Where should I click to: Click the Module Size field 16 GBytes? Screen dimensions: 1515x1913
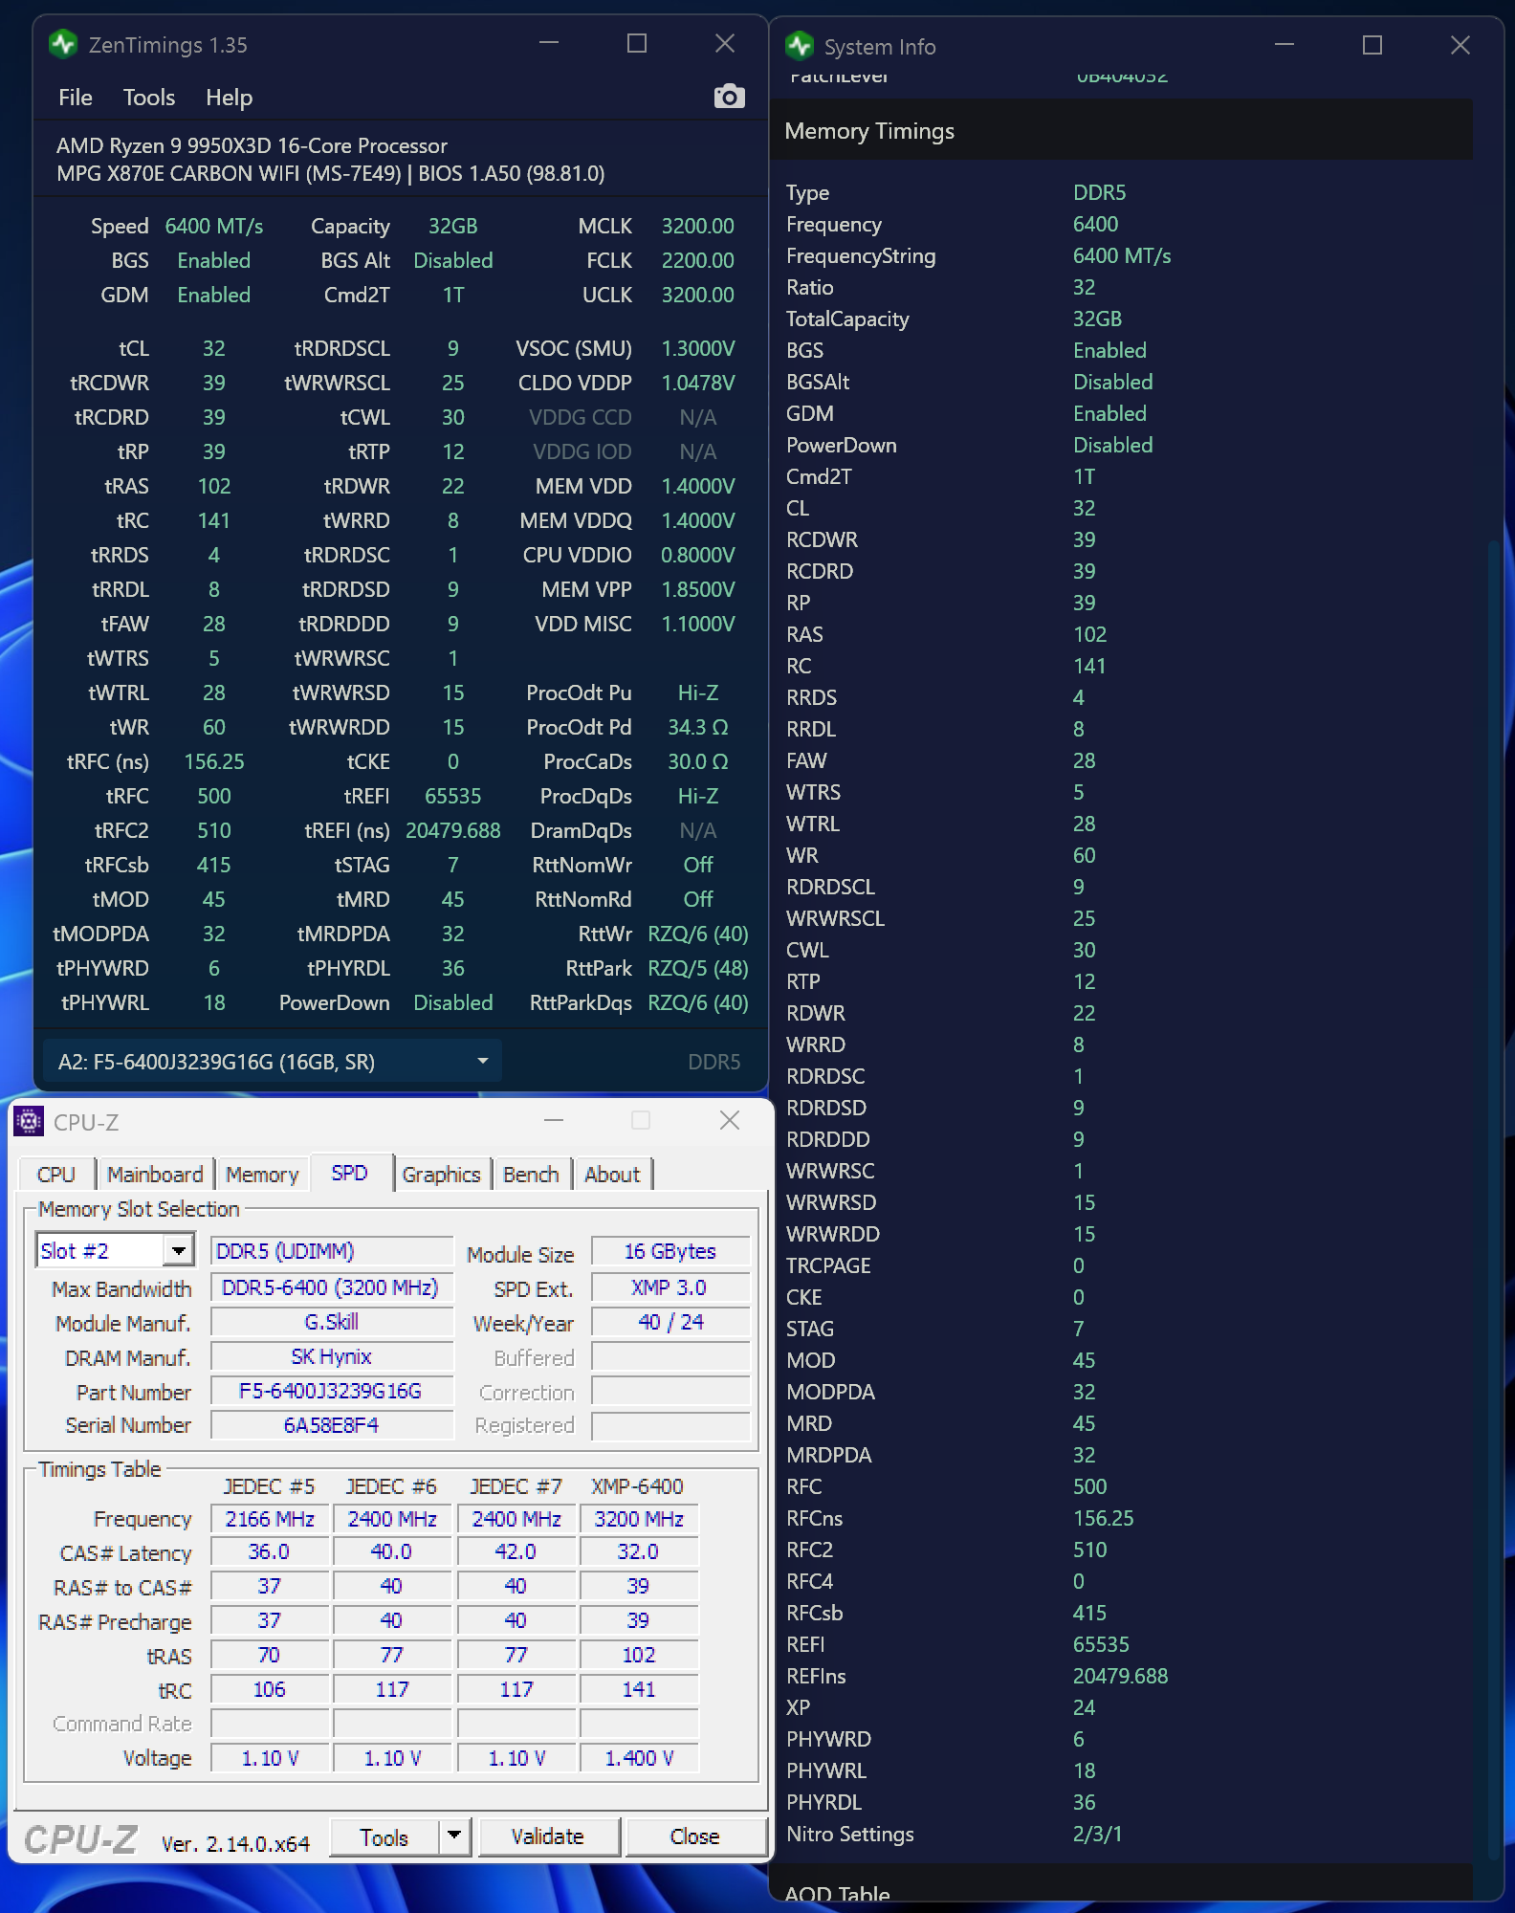coord(670,1251)
